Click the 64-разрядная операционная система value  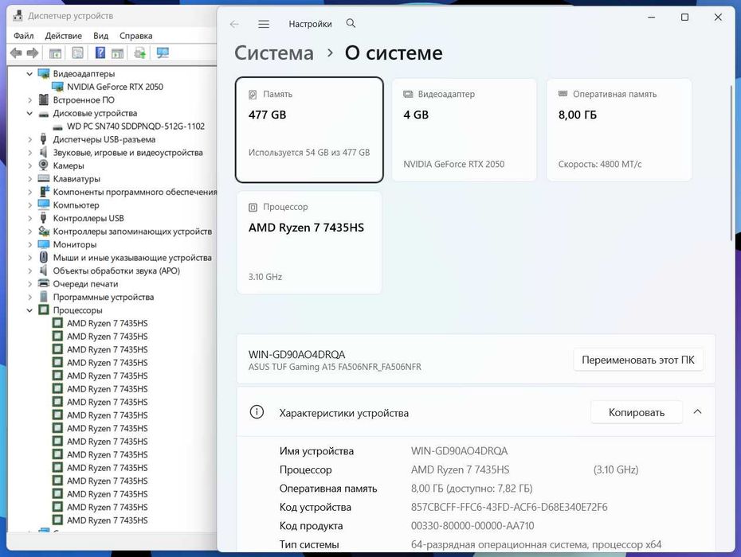pyautogui.click(x=536, y=544)
